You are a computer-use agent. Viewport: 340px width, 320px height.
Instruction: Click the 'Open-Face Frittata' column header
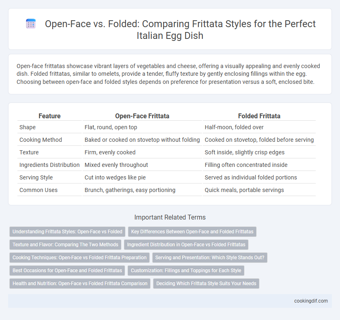point(142,116)
